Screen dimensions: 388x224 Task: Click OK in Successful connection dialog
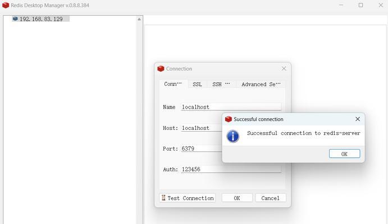click(x=344, y=153)
